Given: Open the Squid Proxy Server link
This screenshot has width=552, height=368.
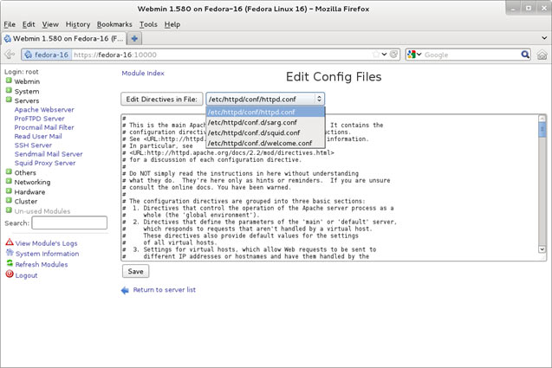Looking at the screenshot, I should 45,163.
